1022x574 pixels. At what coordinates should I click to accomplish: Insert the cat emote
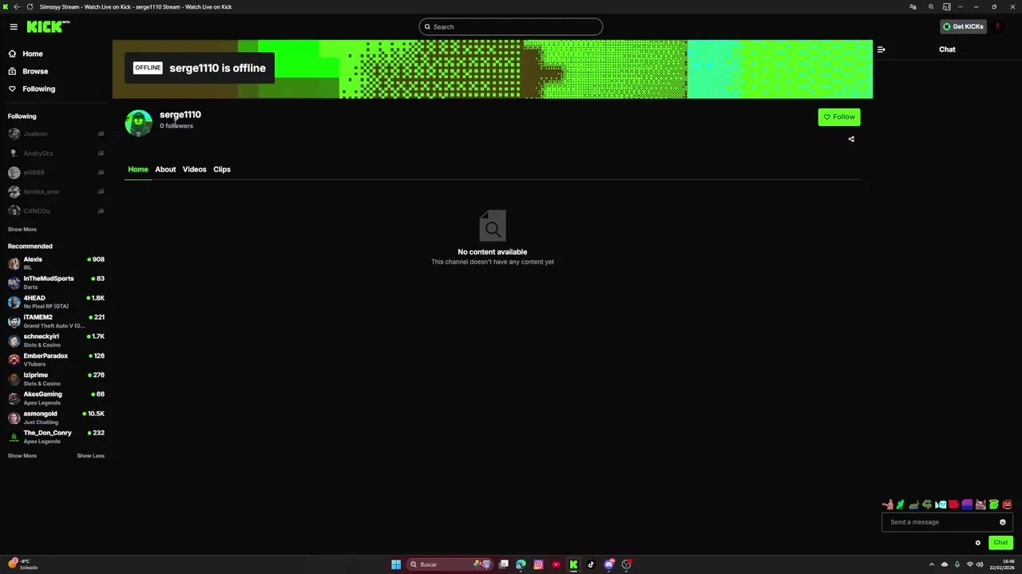click(x=980, y=505)
